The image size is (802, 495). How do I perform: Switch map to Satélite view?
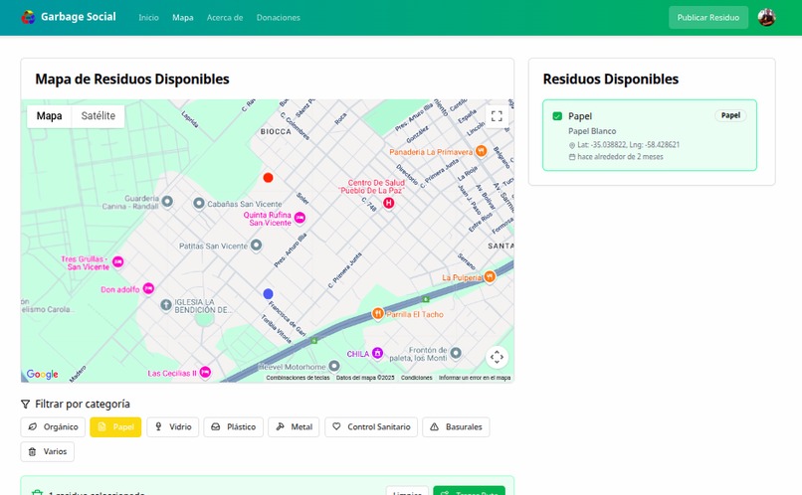click(99, 116)
